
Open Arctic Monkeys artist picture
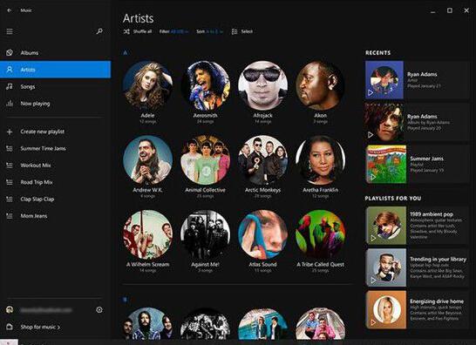(x=263, y=160)
